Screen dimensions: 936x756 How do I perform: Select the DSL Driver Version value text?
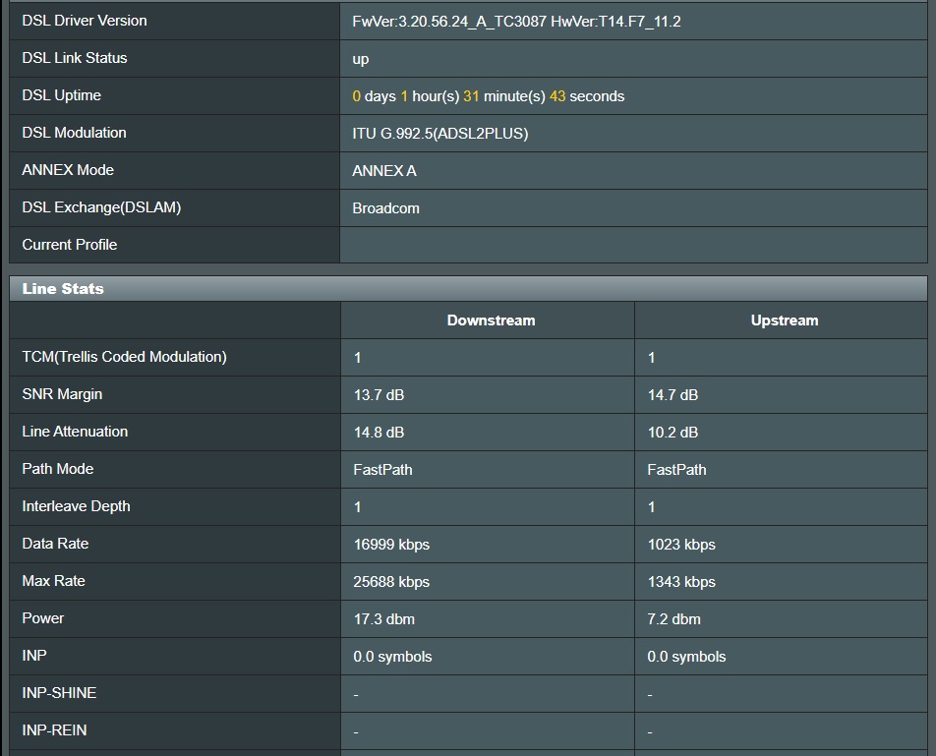(x=516, y=22)
